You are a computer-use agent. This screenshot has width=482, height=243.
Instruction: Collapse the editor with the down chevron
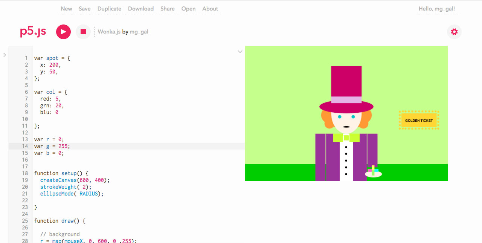coord(240,52)
